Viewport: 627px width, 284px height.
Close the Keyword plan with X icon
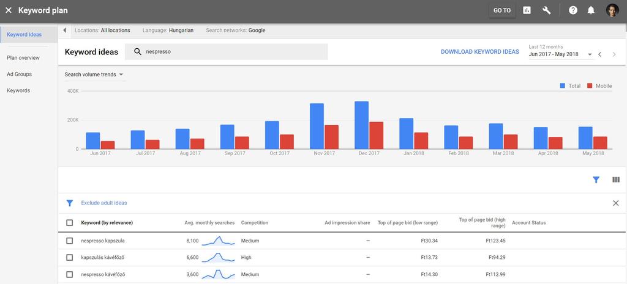(9, 10)
